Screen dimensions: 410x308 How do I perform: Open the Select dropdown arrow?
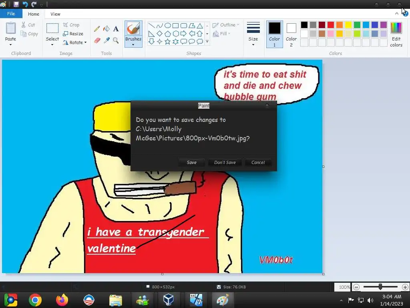pos(52,45)
